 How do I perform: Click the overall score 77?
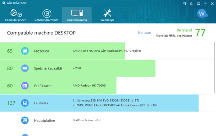(200, 33)
